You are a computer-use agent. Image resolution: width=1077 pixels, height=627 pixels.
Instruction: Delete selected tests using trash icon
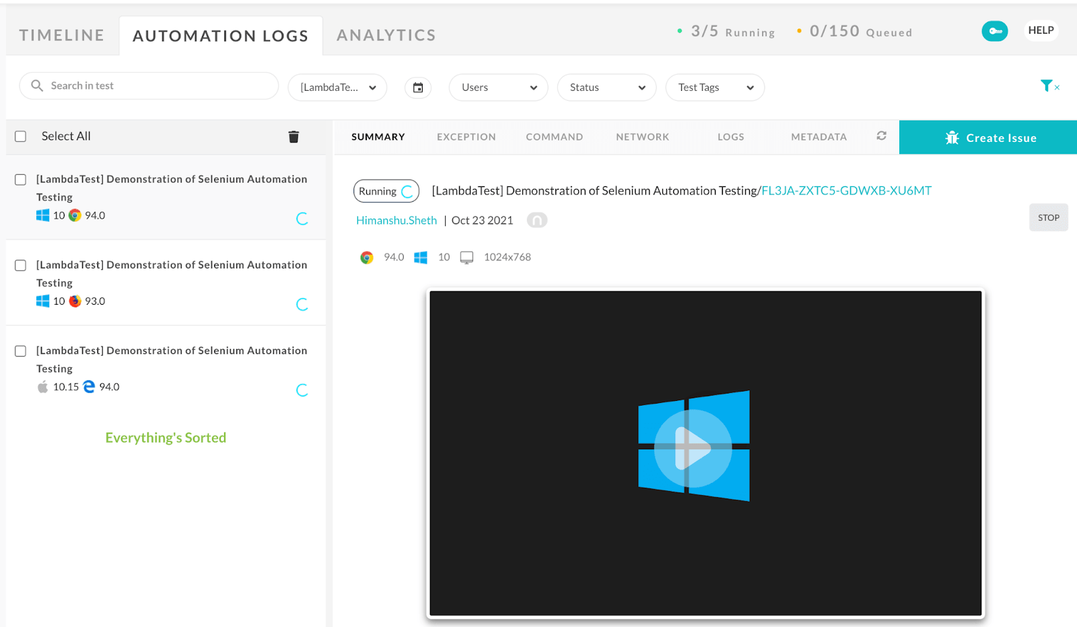click(293, 136)
